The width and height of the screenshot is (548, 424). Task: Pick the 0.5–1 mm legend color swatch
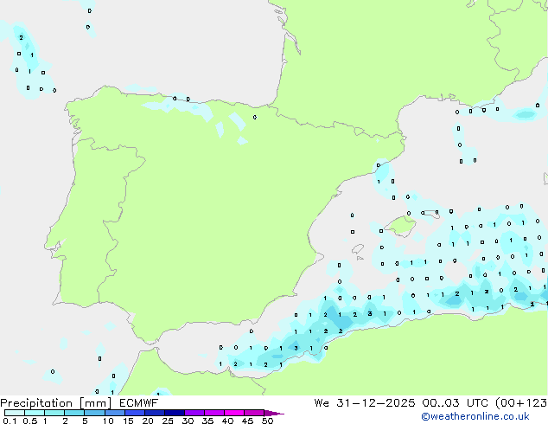click(35, 413)
